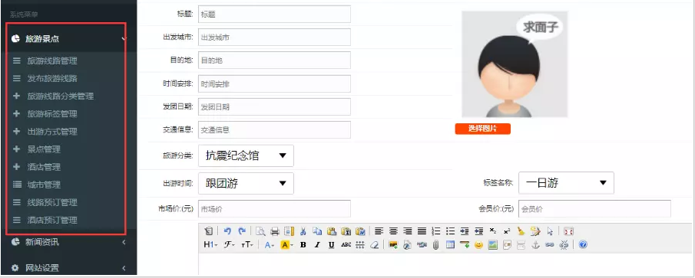The height and width of the screenshot is (278, 695).
Task: Open the 旅游分类 dropdown showing 抗震纪念馆
Action: tap(246, 155)
